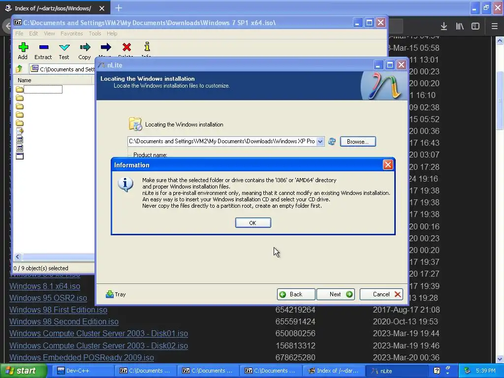Open Windows 8.1 x64.iso link
Screen dimensions: 504x378
tap(45, 286)
